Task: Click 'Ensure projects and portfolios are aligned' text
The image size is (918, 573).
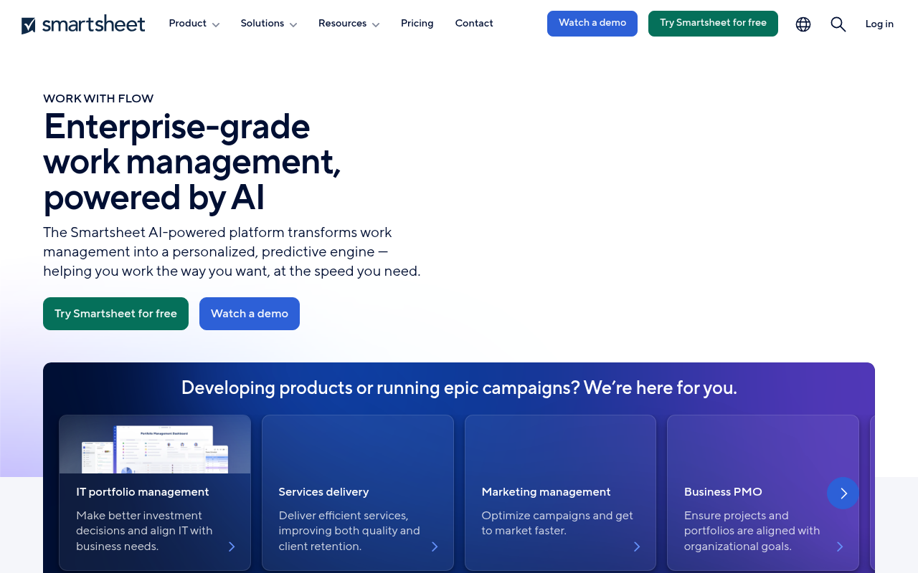Action: [752, 531]
